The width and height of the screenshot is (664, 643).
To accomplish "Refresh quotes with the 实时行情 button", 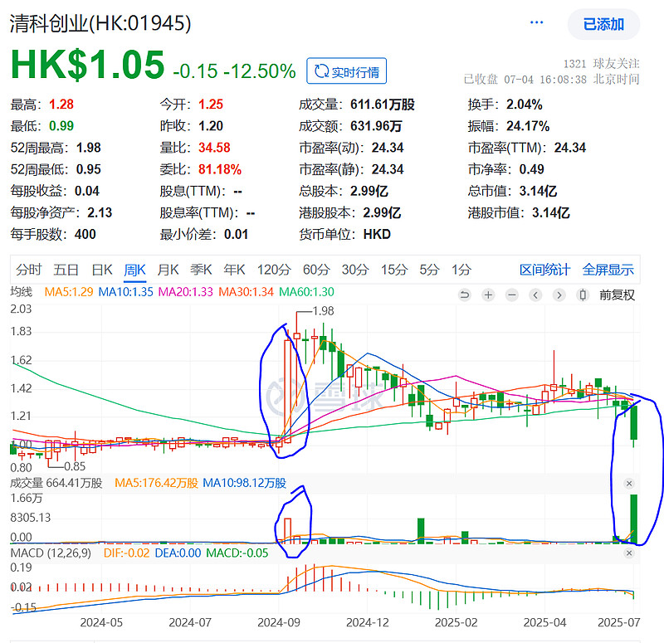I will (346, 71).
